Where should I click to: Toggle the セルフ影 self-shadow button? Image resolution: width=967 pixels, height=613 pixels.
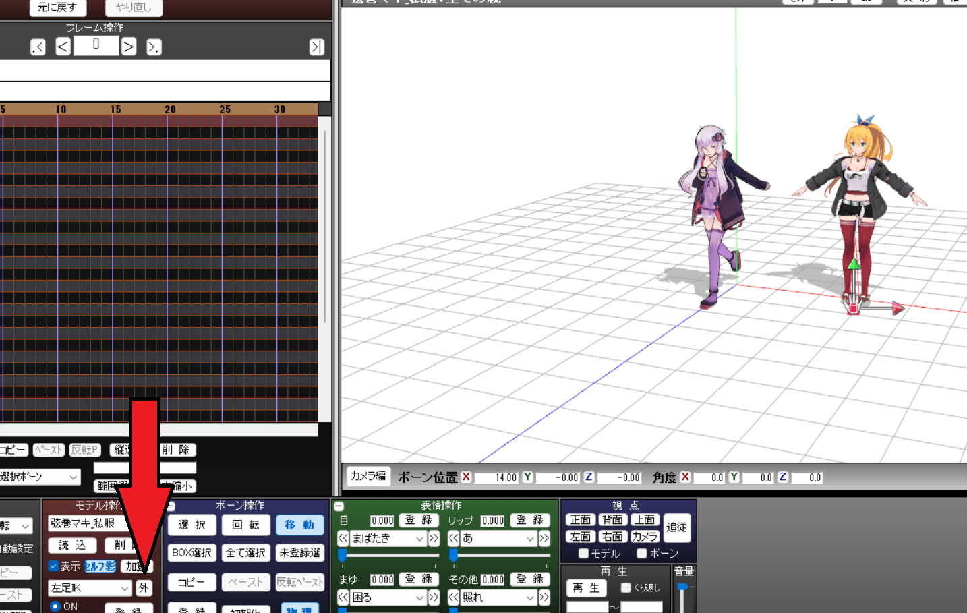(100, 566)
